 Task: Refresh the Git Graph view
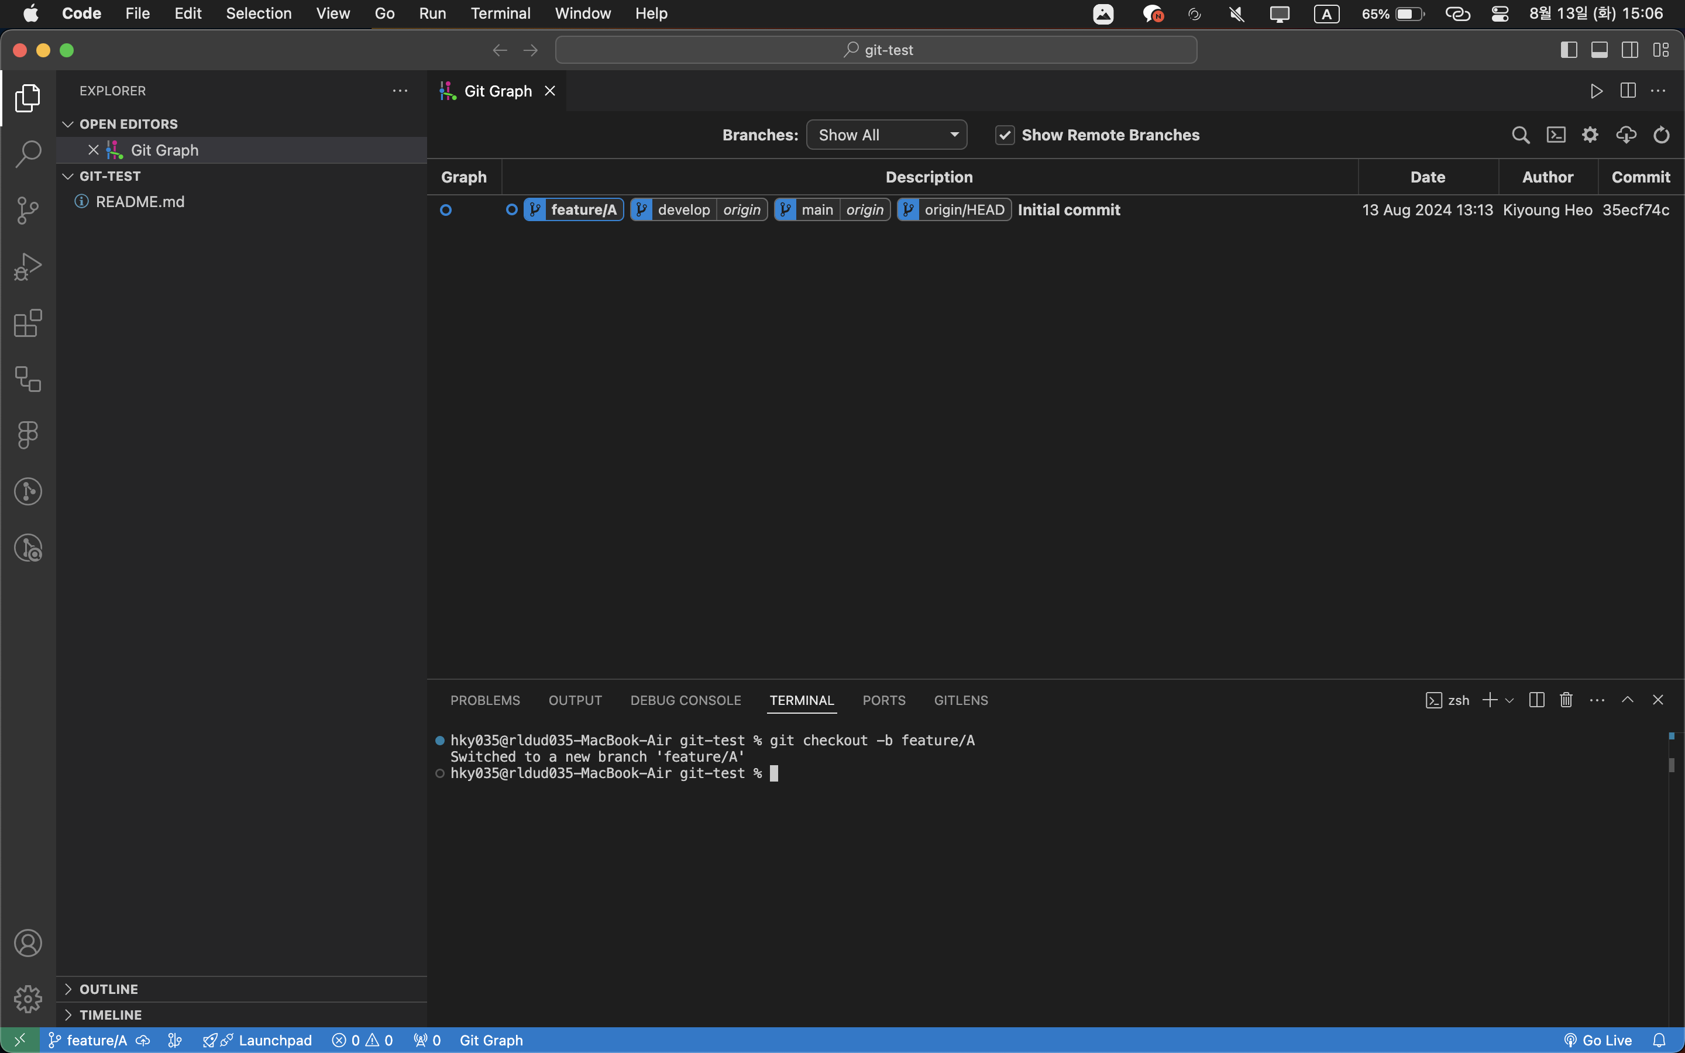(x=1662, y=135)
